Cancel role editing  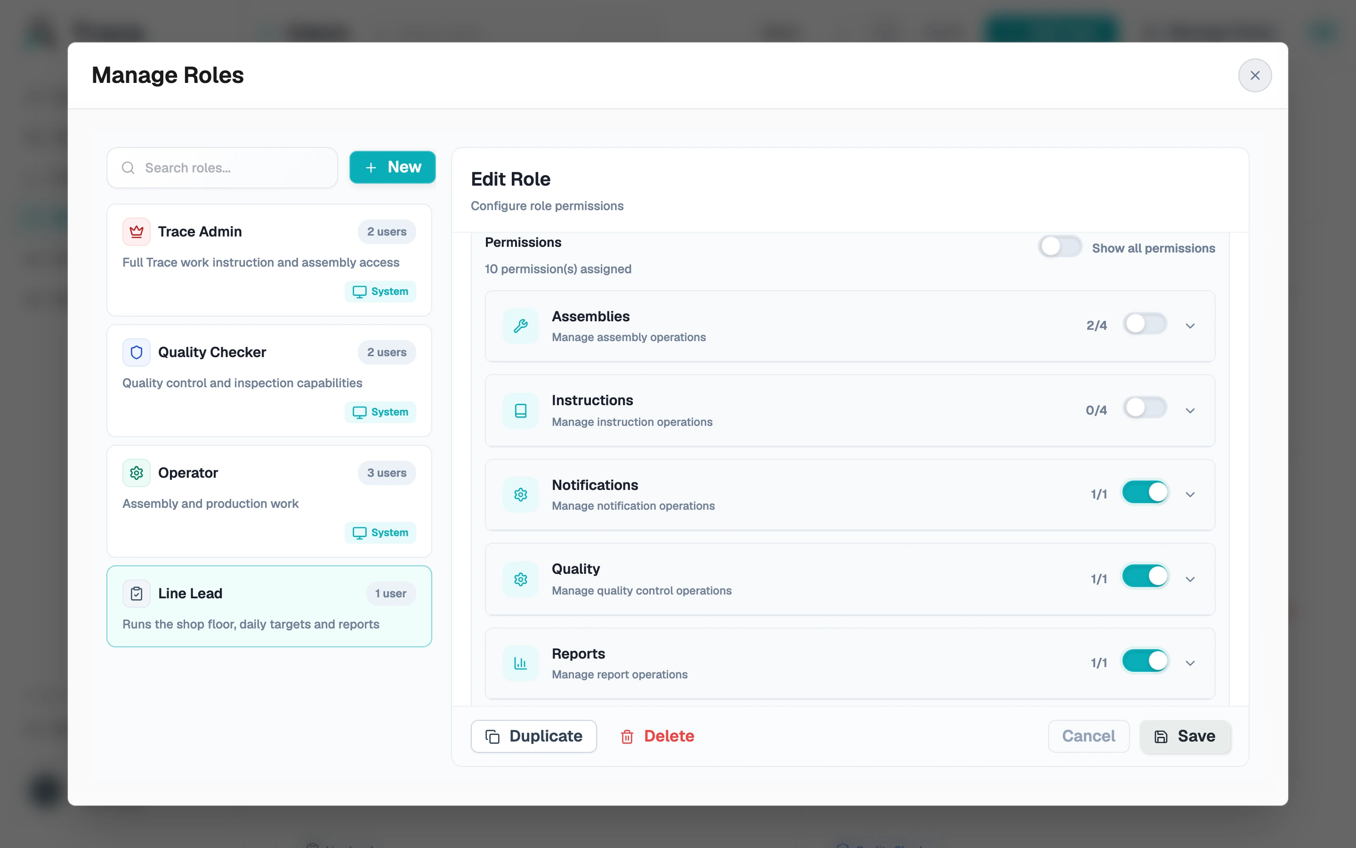click(x=1088, y=736)
